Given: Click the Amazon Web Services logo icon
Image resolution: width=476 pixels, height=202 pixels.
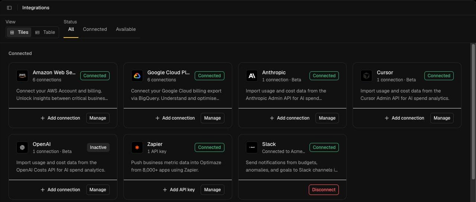Looking at the screenshot, I should (x=22, y=76).
